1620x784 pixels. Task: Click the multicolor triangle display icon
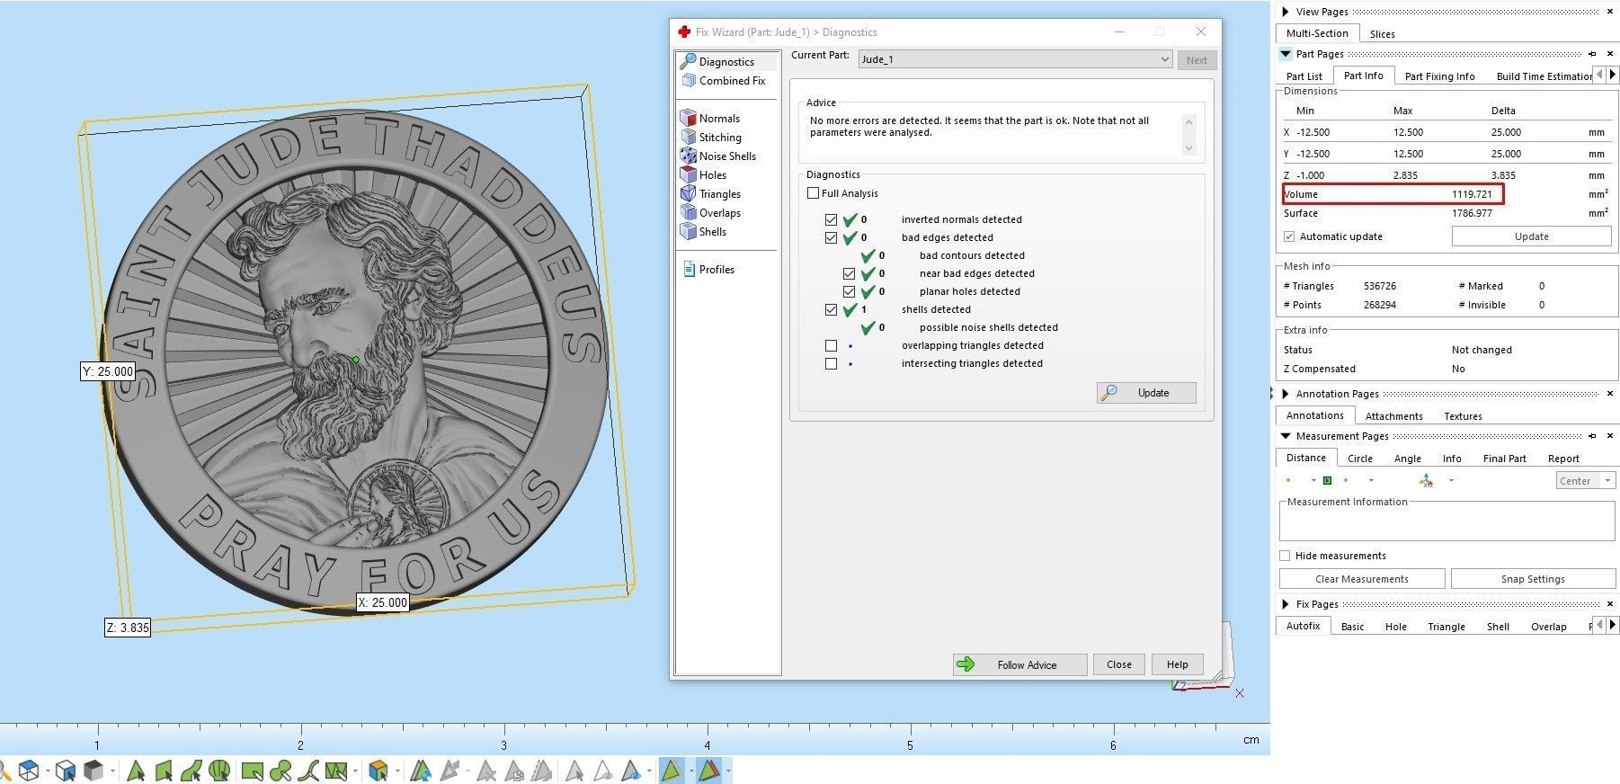tap(709, 771)
